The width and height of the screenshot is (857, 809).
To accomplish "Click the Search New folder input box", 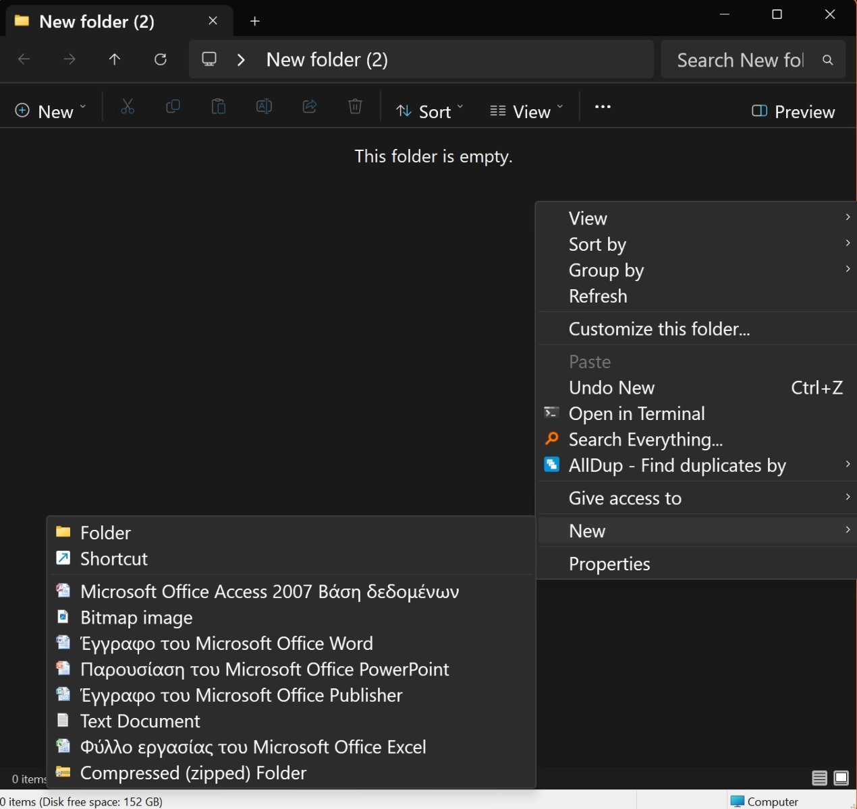I will point(740,60).
